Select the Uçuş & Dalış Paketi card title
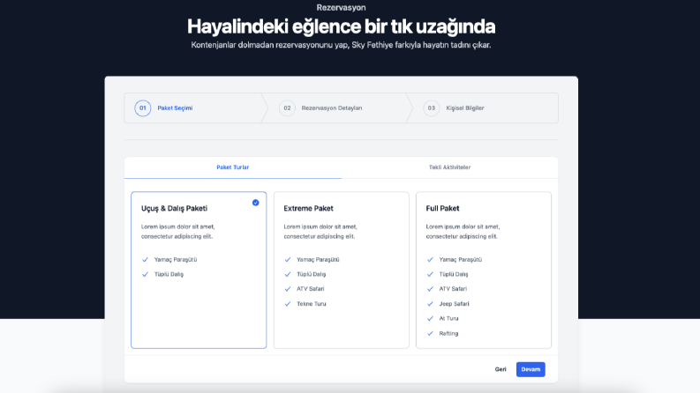The image size is (700, 393). [174, 208]
